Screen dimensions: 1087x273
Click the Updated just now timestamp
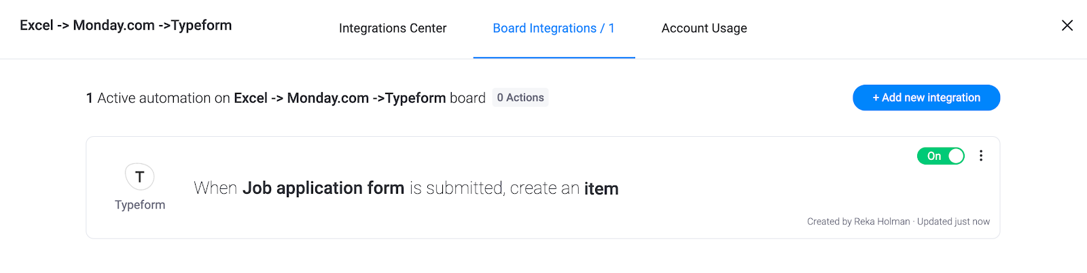[953, 222]
